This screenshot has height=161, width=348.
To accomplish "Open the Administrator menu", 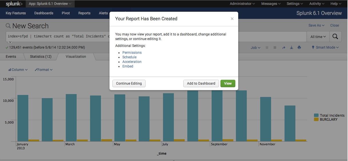I will pyautogui.click(x=242, y=4).
